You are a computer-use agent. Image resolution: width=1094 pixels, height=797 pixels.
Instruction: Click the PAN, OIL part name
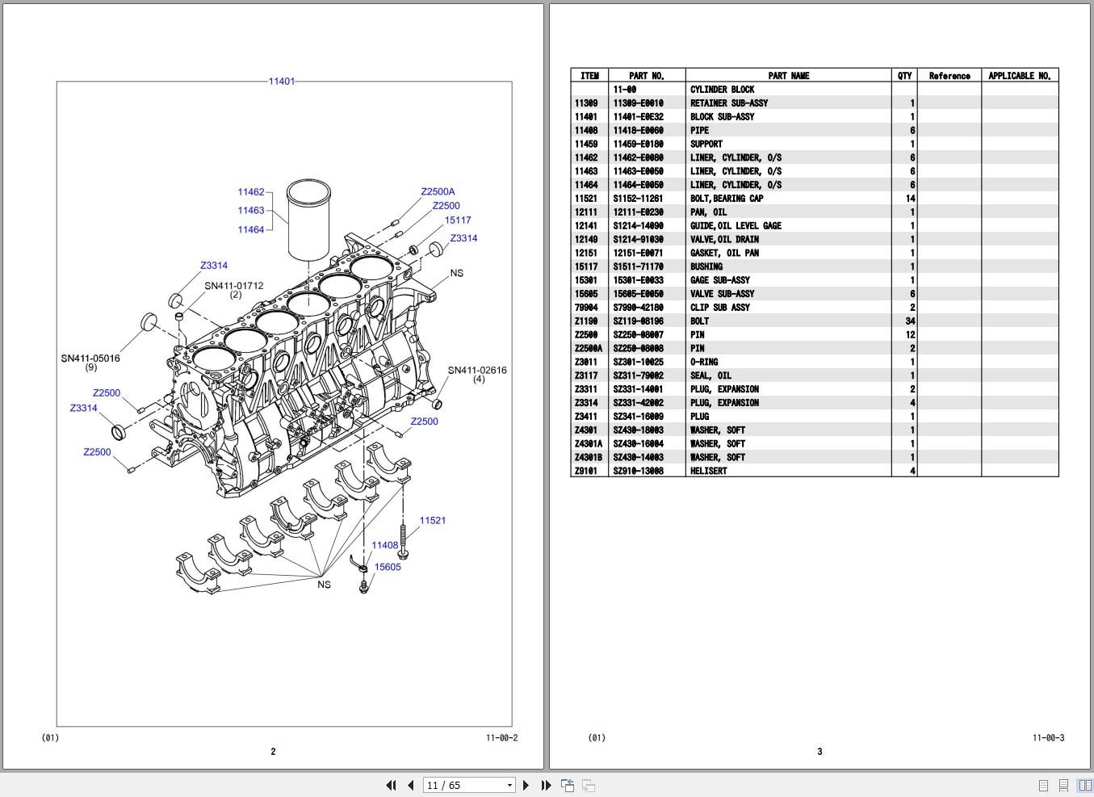click(708, 212)
